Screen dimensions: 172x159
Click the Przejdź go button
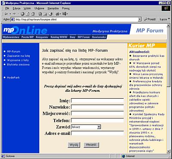150,19
